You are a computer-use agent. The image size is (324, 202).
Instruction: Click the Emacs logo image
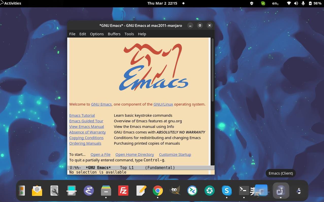click(x=154, y=67)
